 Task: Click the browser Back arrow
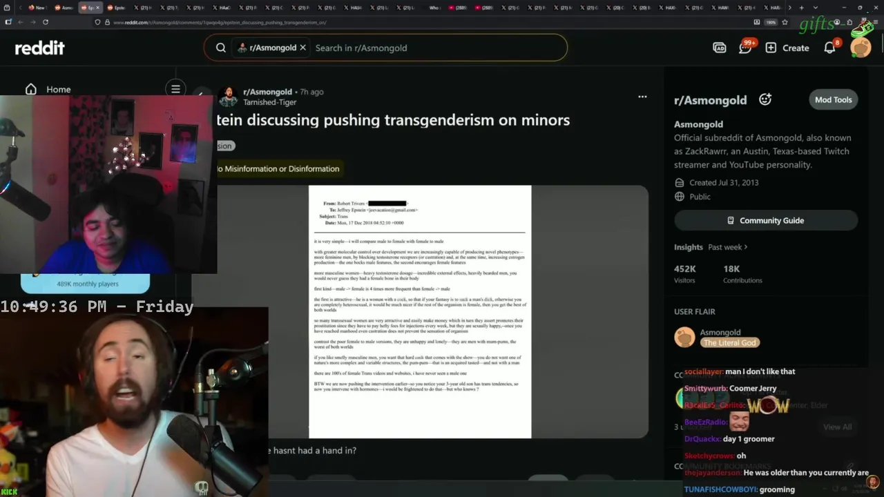[x=20, y=22]
